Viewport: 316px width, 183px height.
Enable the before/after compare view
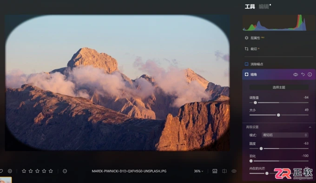click(224, 171)
